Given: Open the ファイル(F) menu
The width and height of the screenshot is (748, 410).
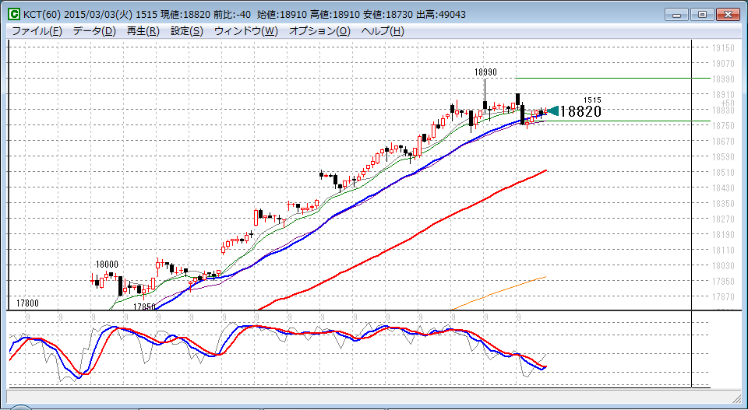Looking at the screenshot, I should click(37, 31).
